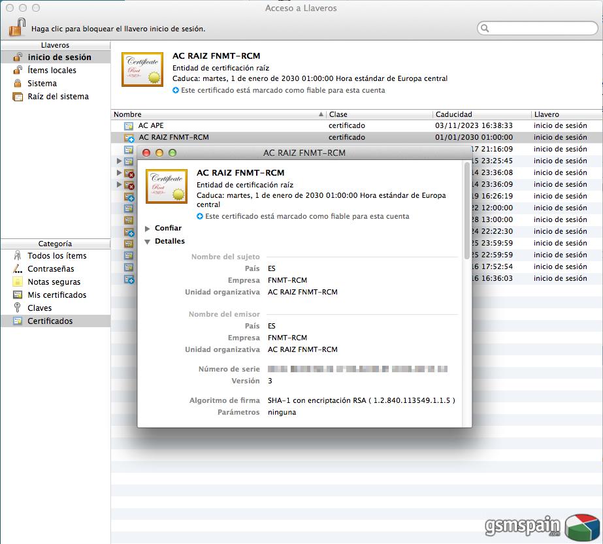Expand the list row ending 23:36:08
This screenshot has width=603, height=544.
pyautogui.click(x=119, y=172)
